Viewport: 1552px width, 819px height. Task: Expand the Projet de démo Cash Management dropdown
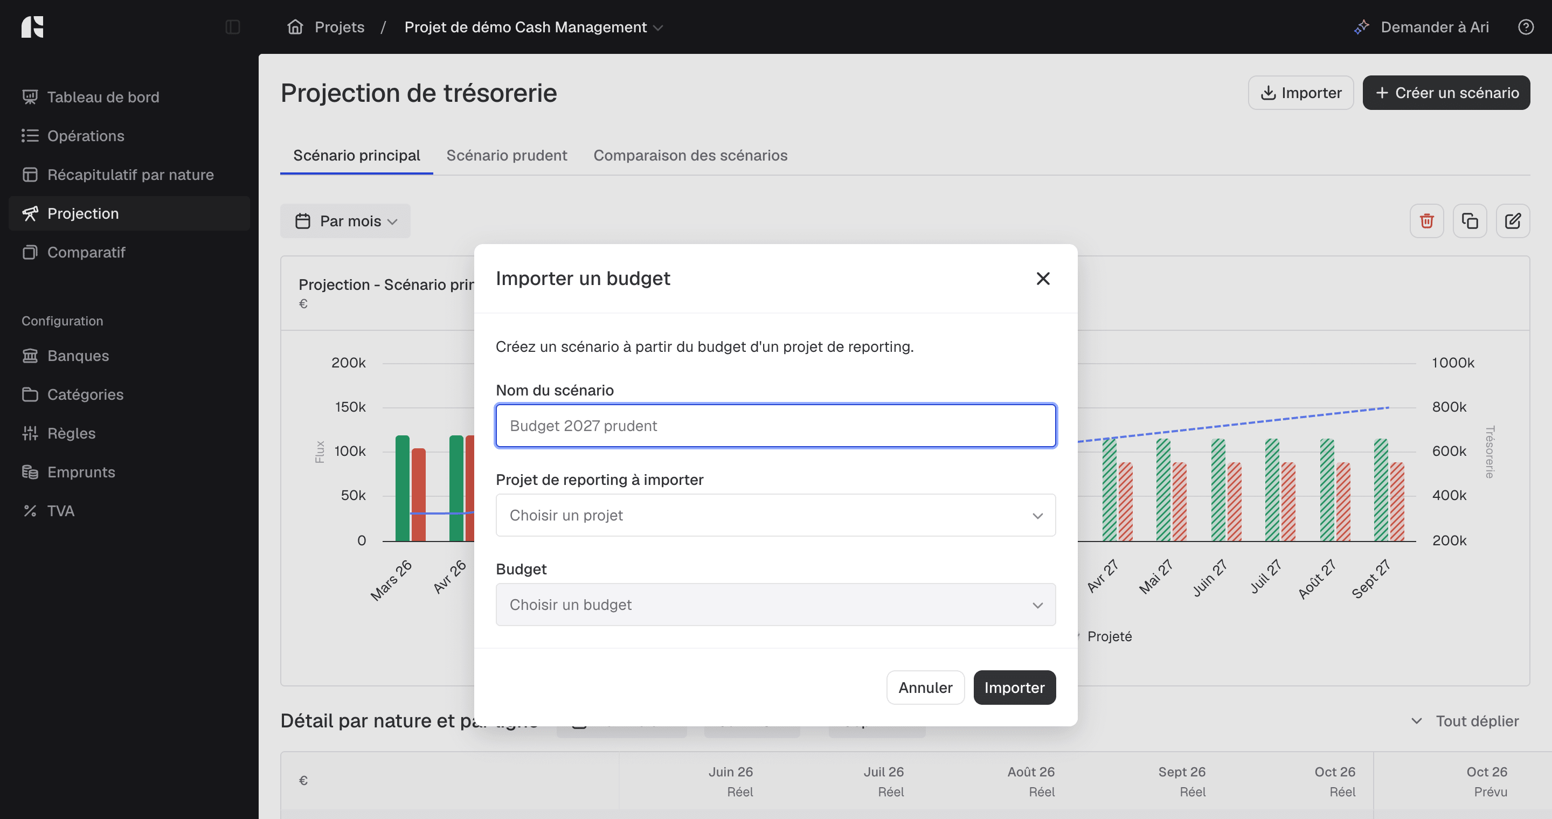533,27
